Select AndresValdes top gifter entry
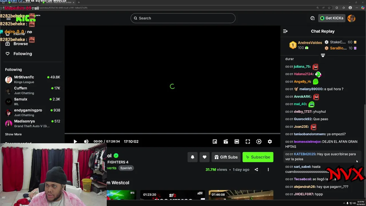366x206 pixels. [x=305, y=45]
